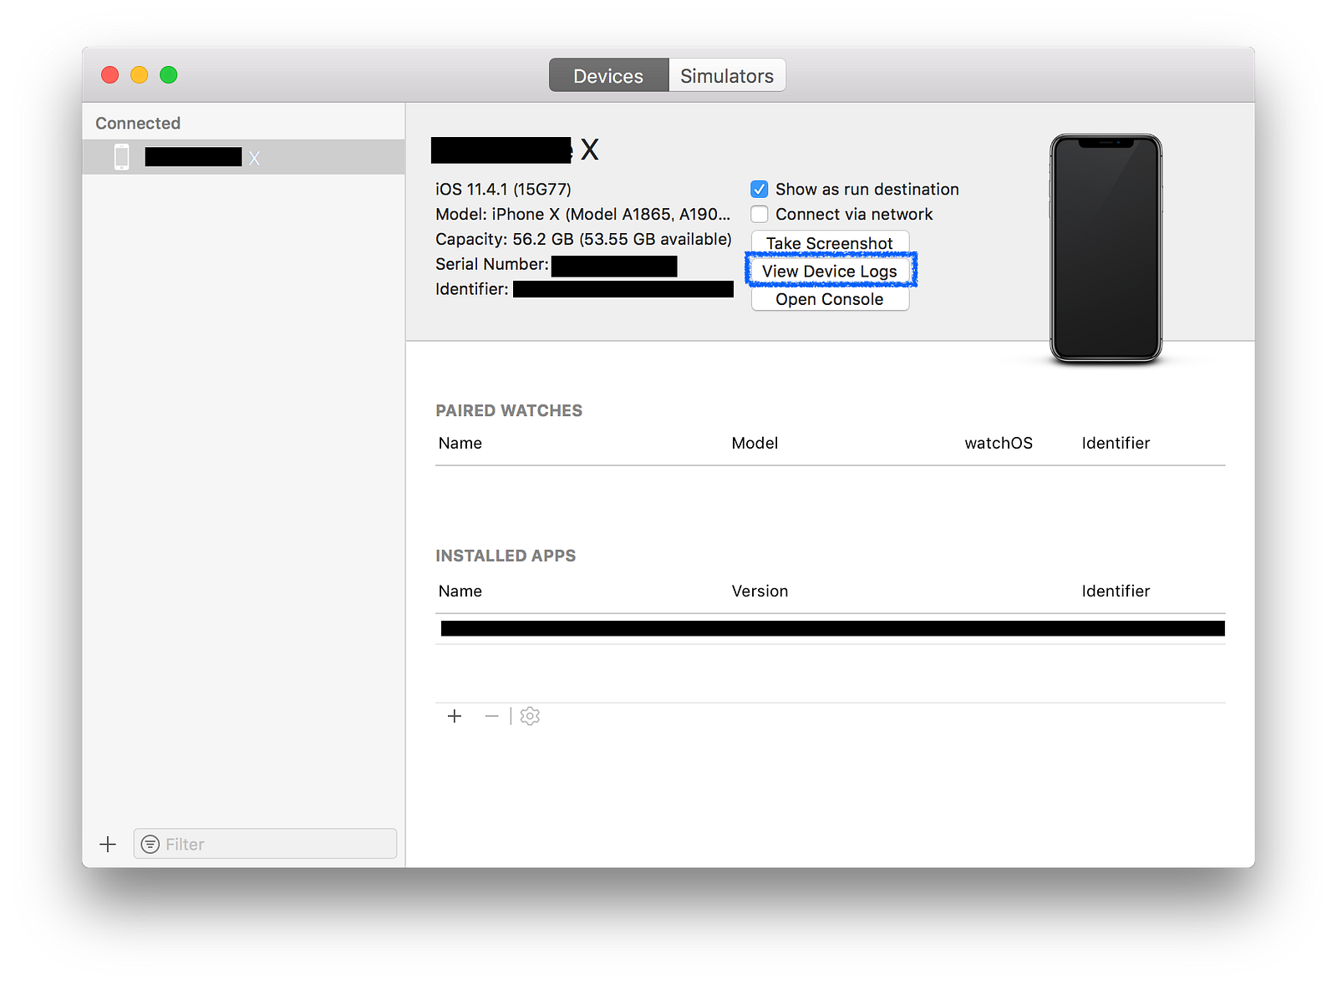Click the Open Console button
This screenshot has width=1337, height=985.
[830, 299]
